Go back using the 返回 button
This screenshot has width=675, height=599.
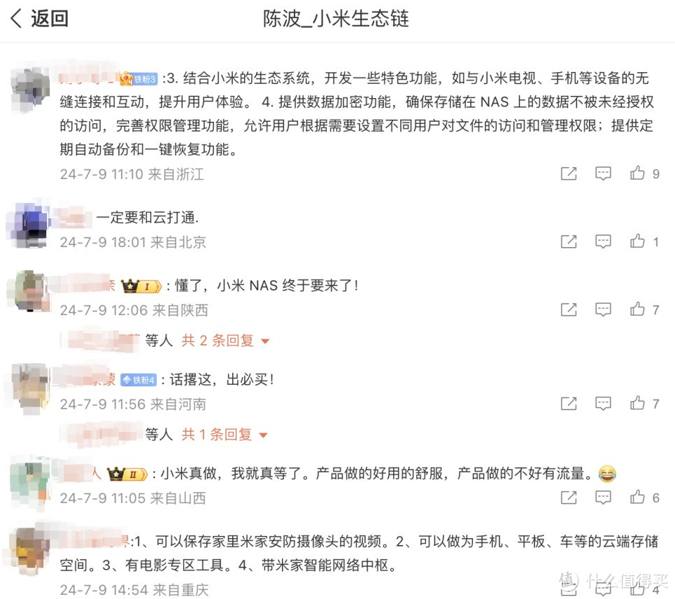pyautogui.click(x=39, y=18)
